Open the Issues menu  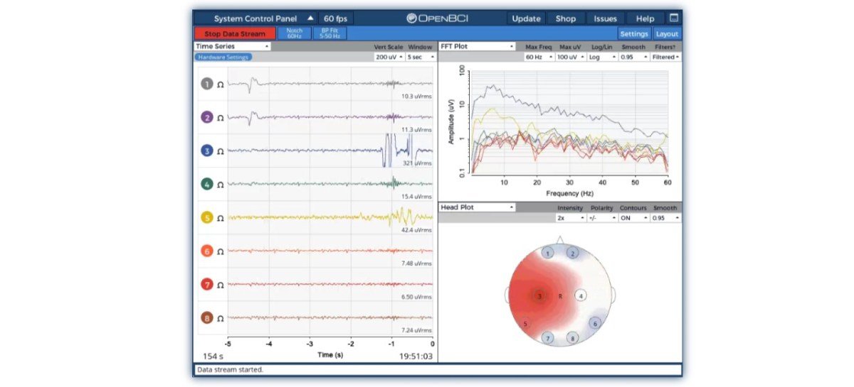605,18
